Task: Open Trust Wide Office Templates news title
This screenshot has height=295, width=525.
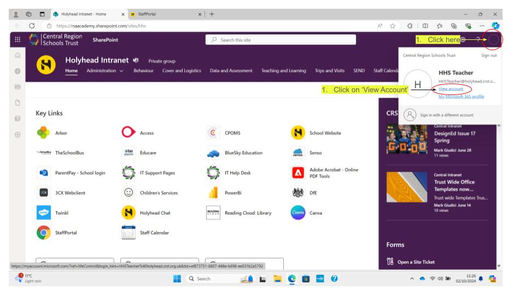Action: (454, 186)
